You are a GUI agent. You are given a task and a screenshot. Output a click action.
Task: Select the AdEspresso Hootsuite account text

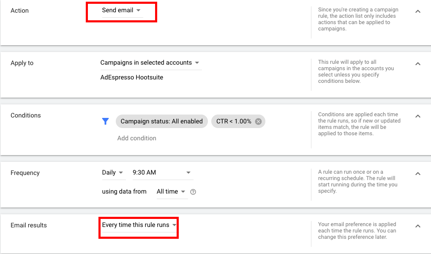(132, 77)
